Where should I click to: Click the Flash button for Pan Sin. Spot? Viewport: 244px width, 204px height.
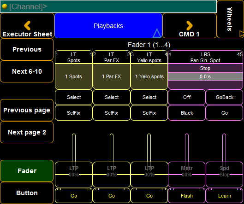click(187, 196)
